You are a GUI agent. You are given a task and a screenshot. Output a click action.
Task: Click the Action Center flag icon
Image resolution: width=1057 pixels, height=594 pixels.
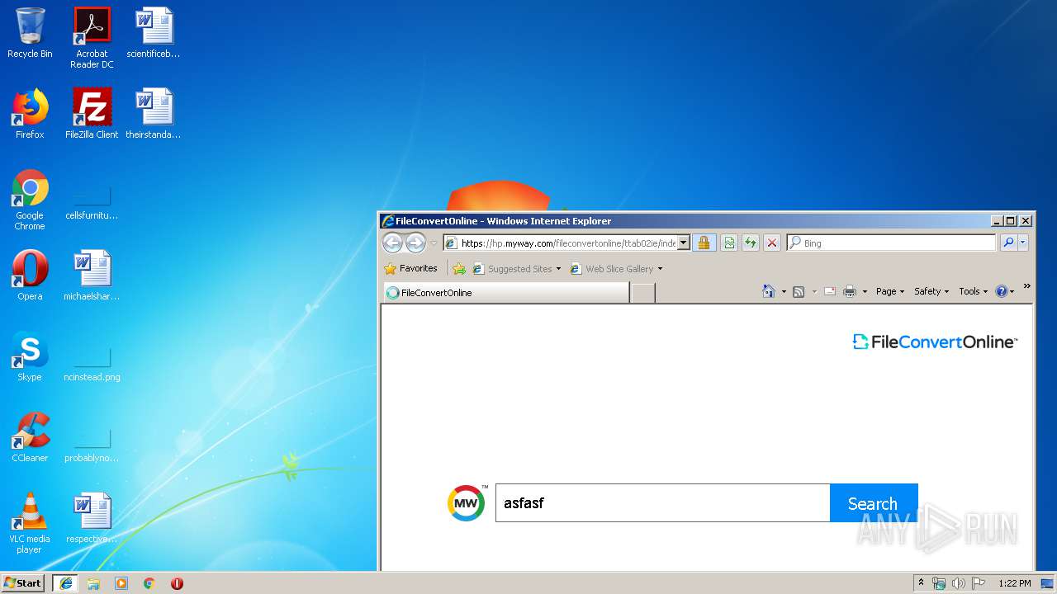click(x=979, y=583)
